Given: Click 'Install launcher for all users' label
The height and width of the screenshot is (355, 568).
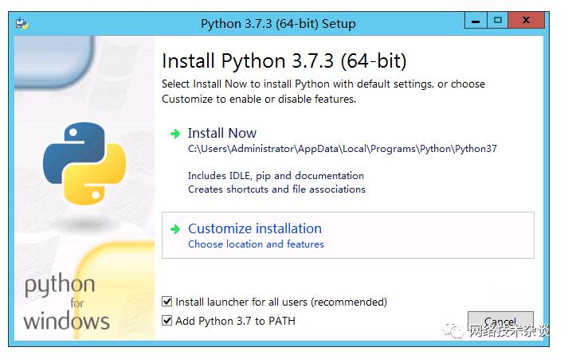Looking at the screenshot, I should pyautogui.click(x=281, y=302).
